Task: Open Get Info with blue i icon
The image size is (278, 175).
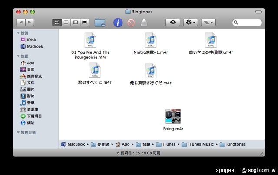Action: tap(118, 23)
